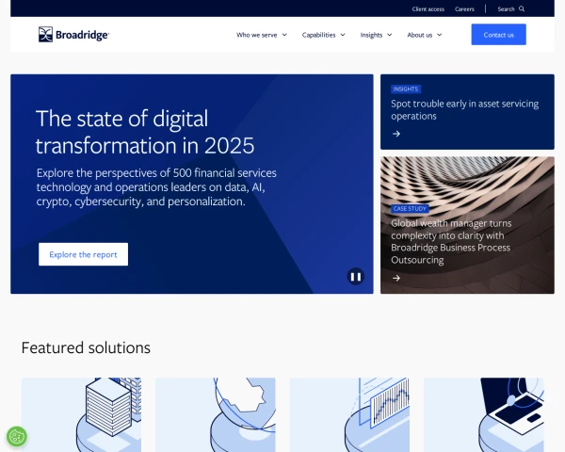This screenshot has width=565, height=452.
Task: Open featured solution with building illustration
Action: [81, 414]
